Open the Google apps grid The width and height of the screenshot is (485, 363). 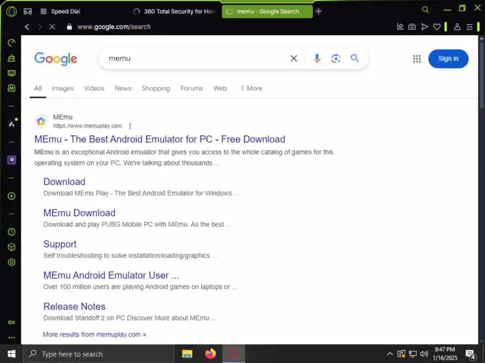pos(417,59)
